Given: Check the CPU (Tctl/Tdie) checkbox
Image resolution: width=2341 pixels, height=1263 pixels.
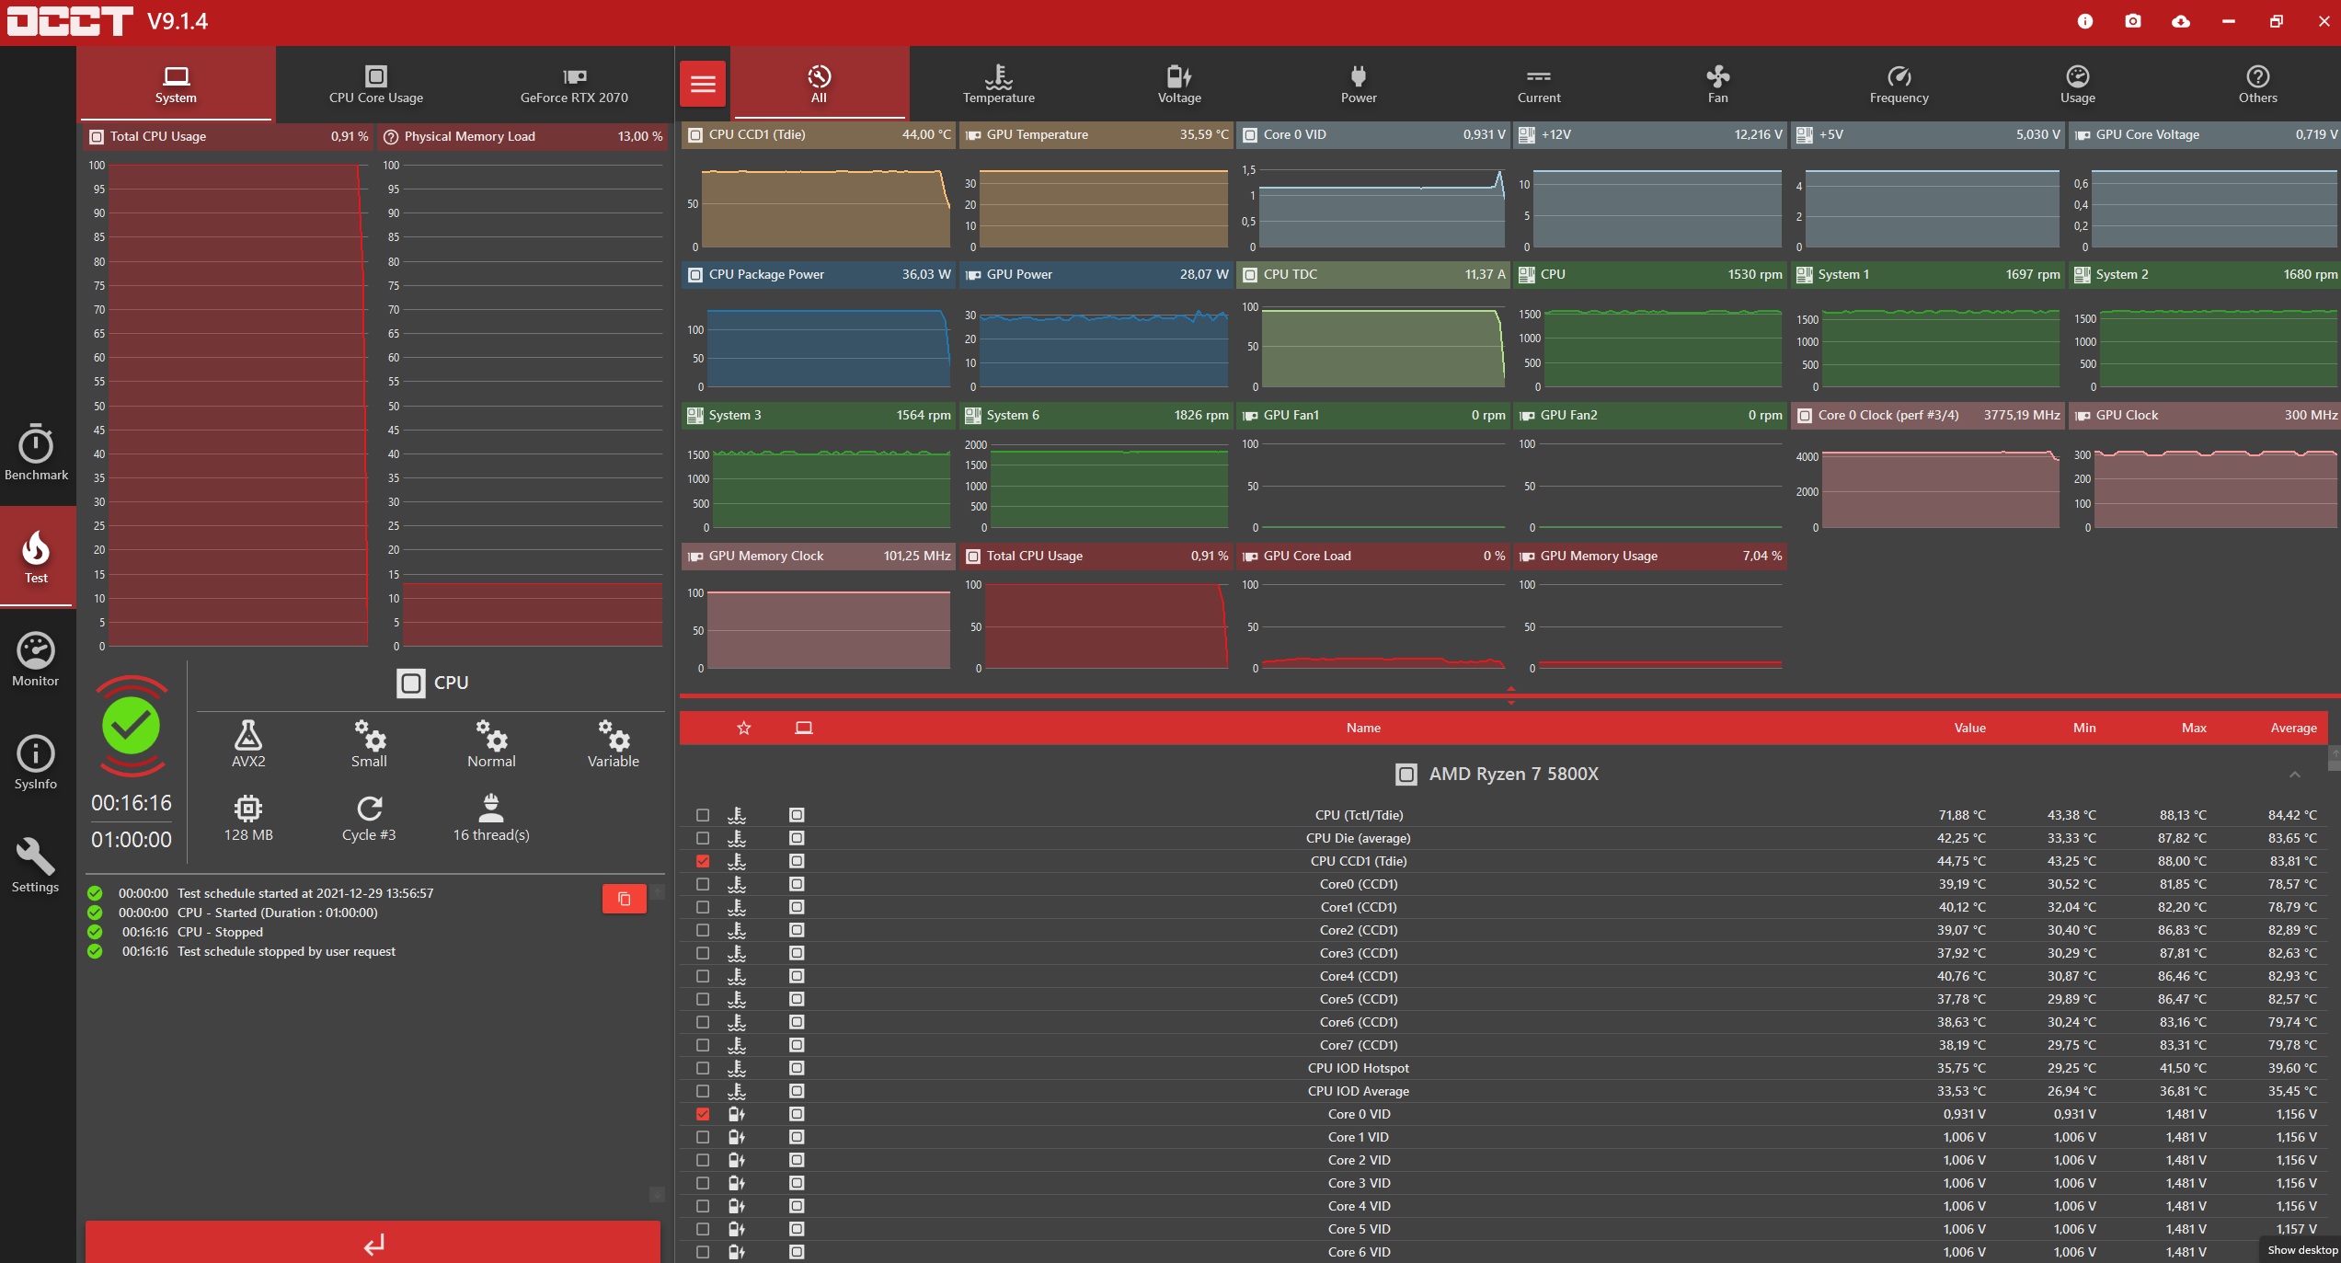Looking at the screenshot, I should coord(703,815).
